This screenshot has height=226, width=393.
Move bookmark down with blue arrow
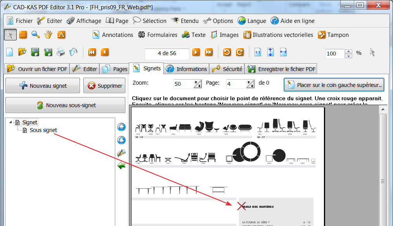click(121, 140)
